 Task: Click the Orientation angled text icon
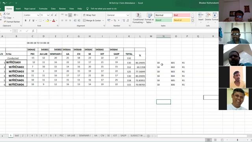[x=75, y=15]
